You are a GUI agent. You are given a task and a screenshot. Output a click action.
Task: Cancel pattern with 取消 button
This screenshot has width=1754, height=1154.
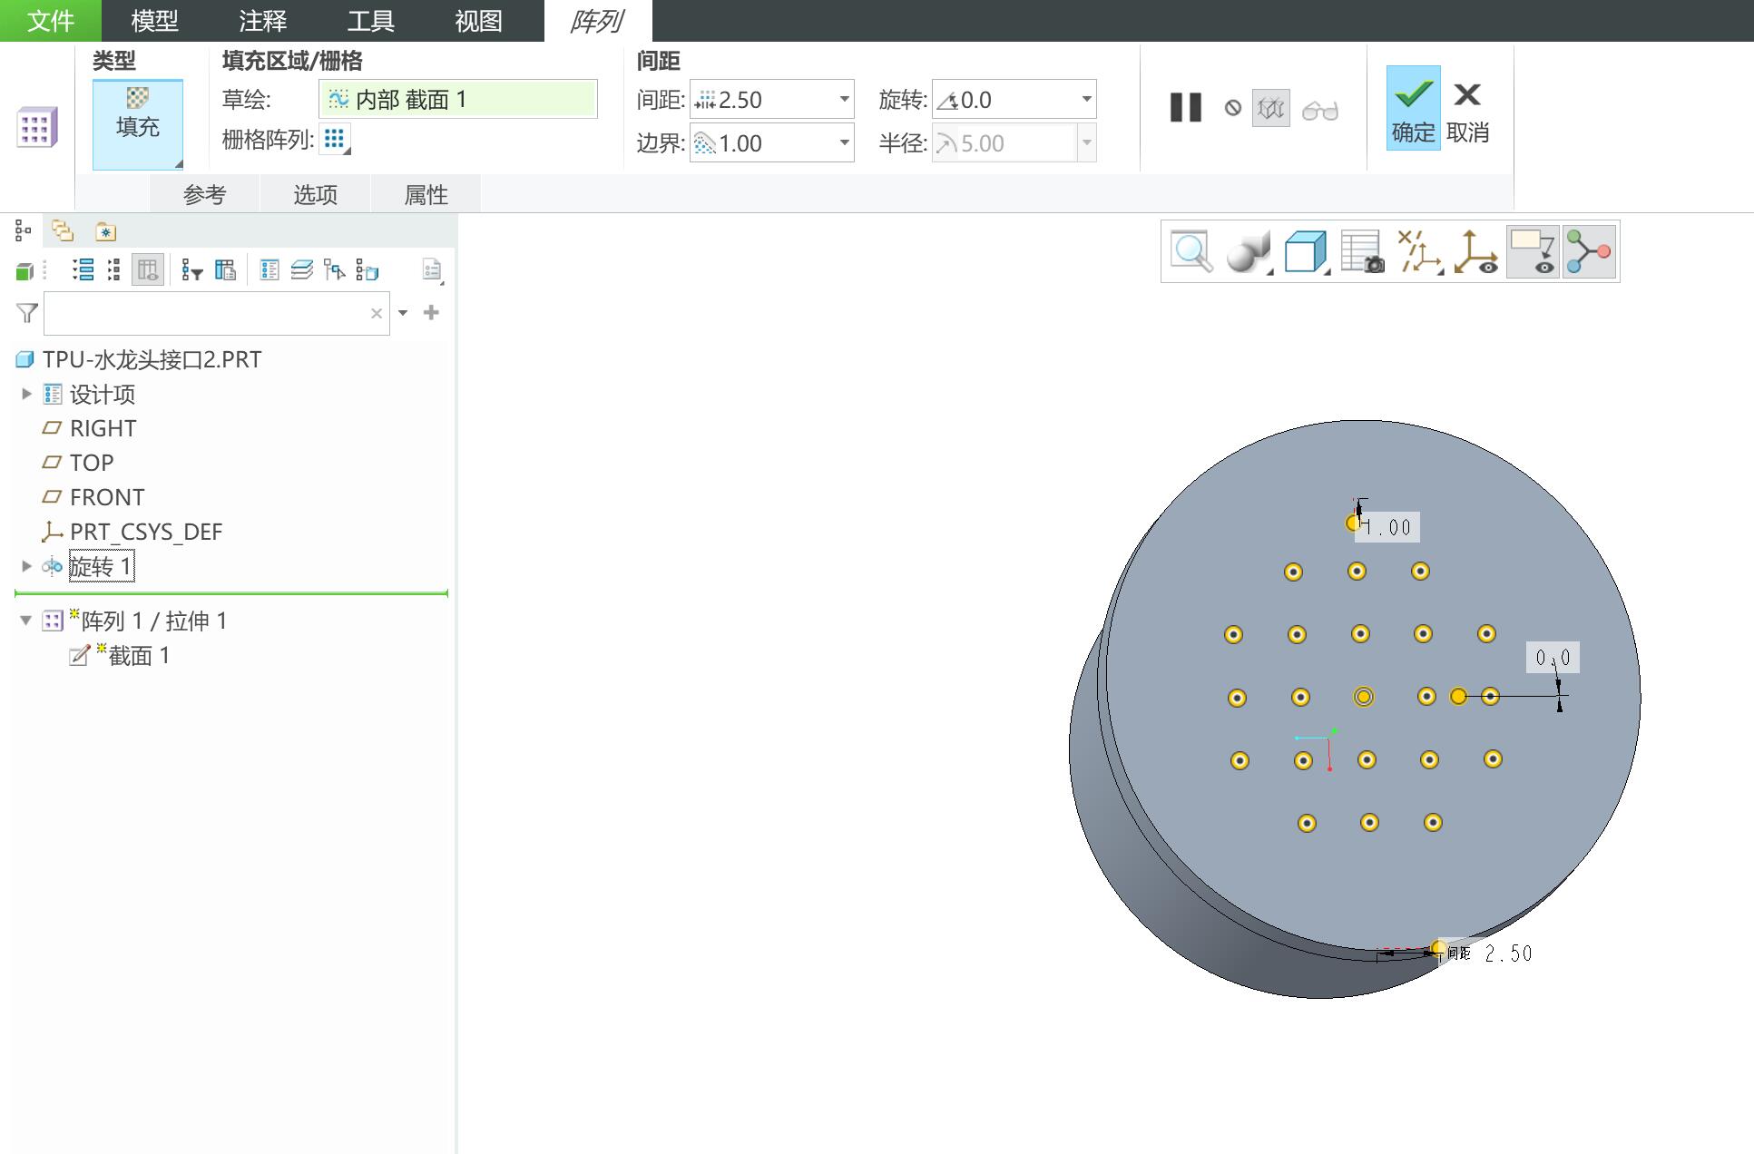(1467, 112)
